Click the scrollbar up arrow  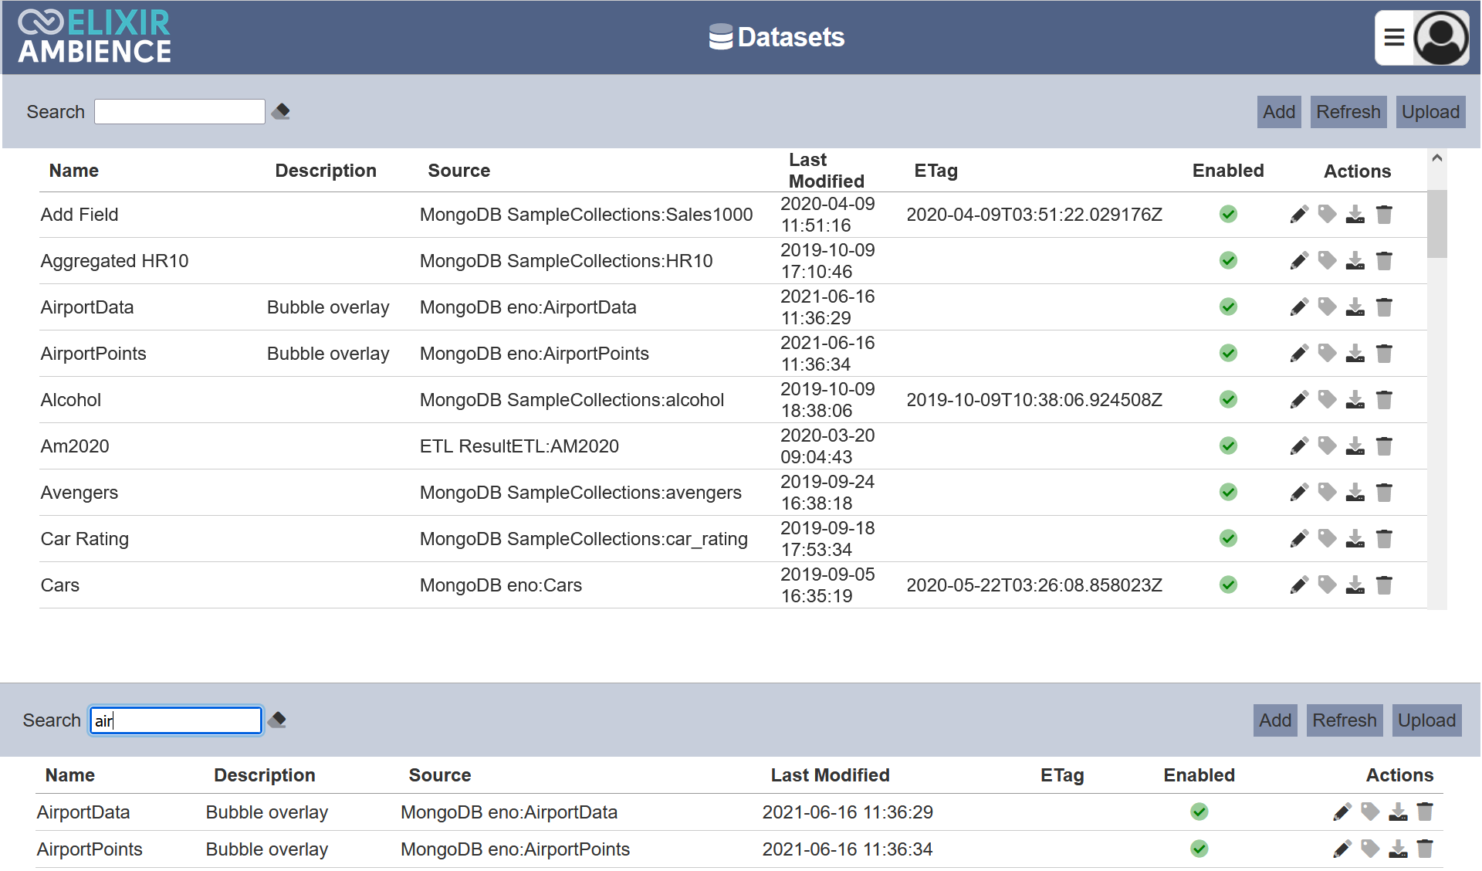pyautogui.click(x=1437, y=158)
